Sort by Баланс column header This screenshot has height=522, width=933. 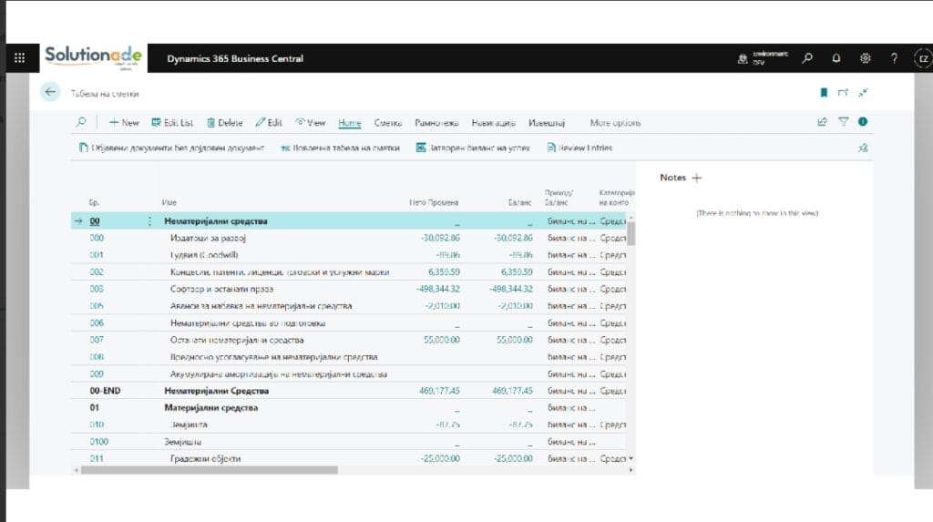(519, 202)
